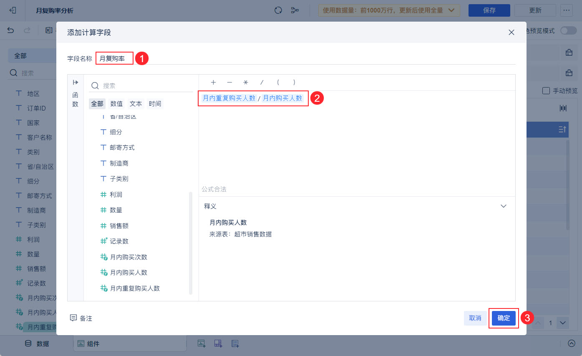
Task: Insert the plus operator into the formula
Action: coord(213,83)
